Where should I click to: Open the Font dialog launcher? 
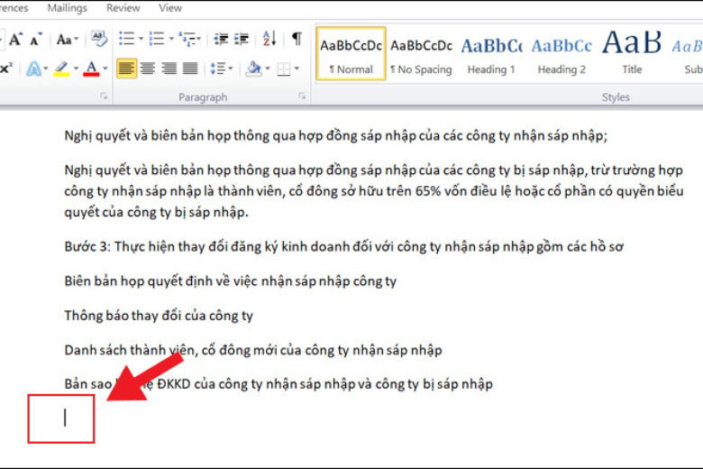104,96
